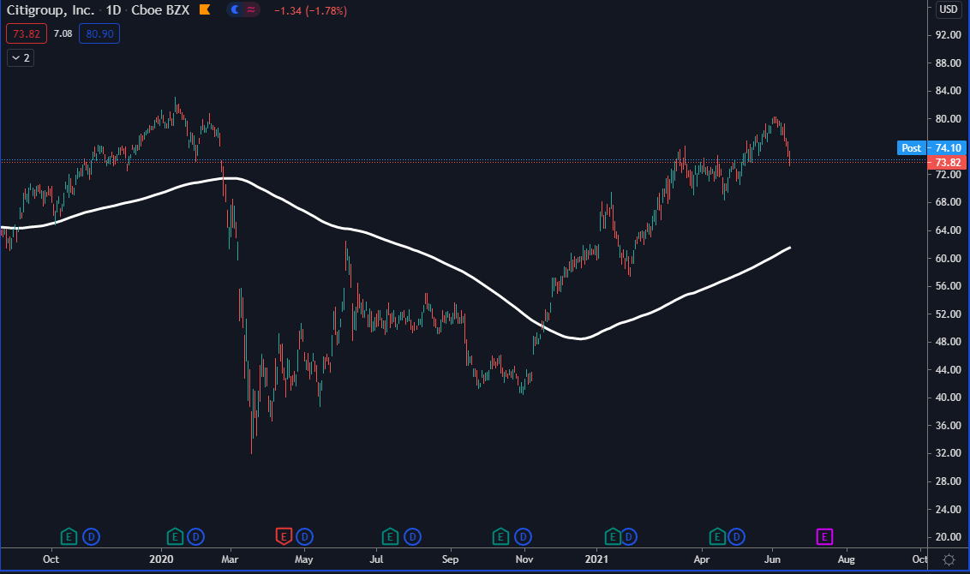
Task: Select the October 2020 earnings marker
Action: (x=500, y=537)
